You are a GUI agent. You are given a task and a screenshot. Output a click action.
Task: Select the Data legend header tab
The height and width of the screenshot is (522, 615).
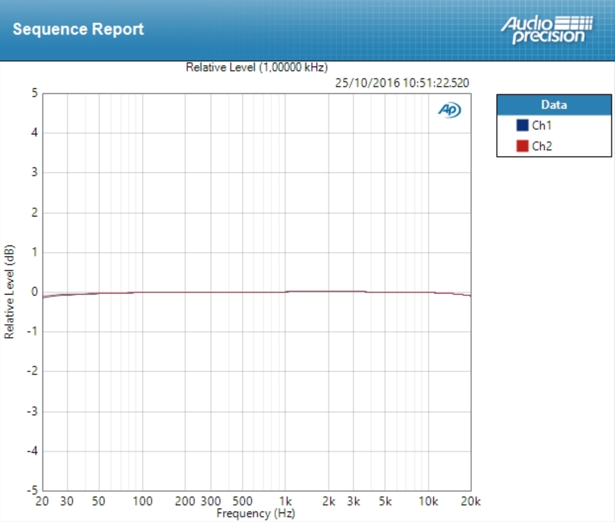[553, 104]
